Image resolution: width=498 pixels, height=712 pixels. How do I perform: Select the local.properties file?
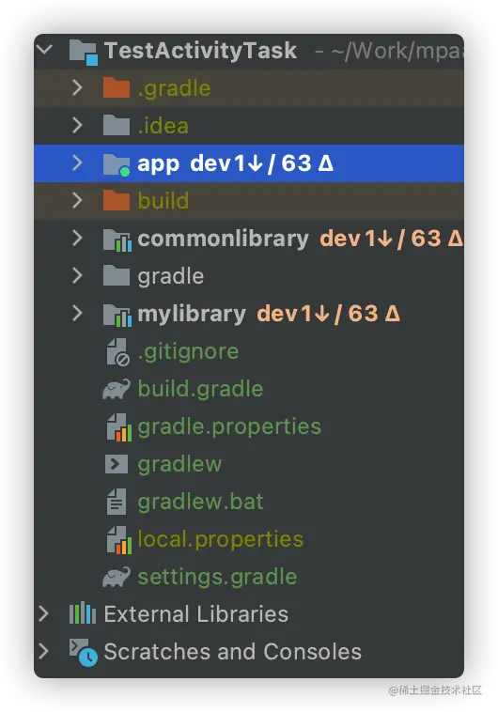pos(220,539)
